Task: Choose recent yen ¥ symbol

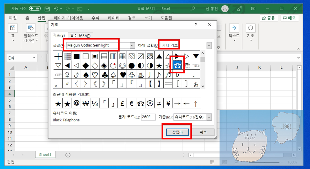Action: coord(168,103)
